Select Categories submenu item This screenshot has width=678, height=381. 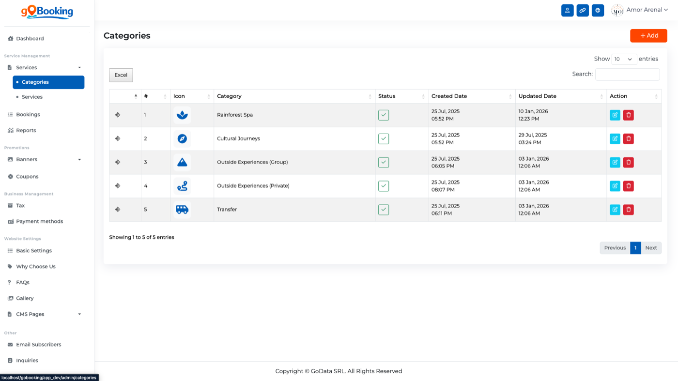48,82
